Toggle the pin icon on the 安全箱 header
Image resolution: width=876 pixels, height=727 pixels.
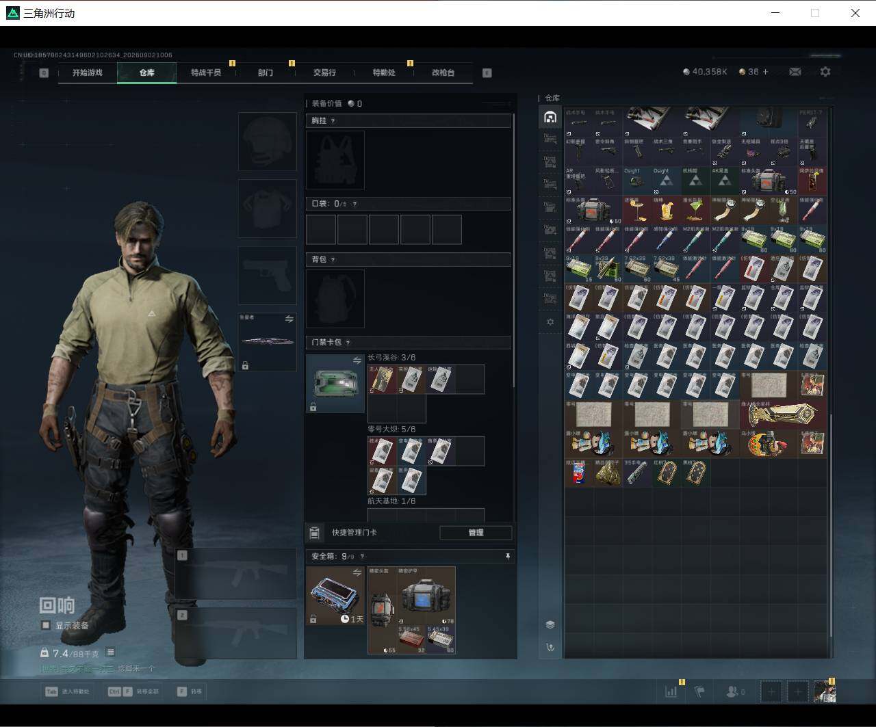click(508, 557)
